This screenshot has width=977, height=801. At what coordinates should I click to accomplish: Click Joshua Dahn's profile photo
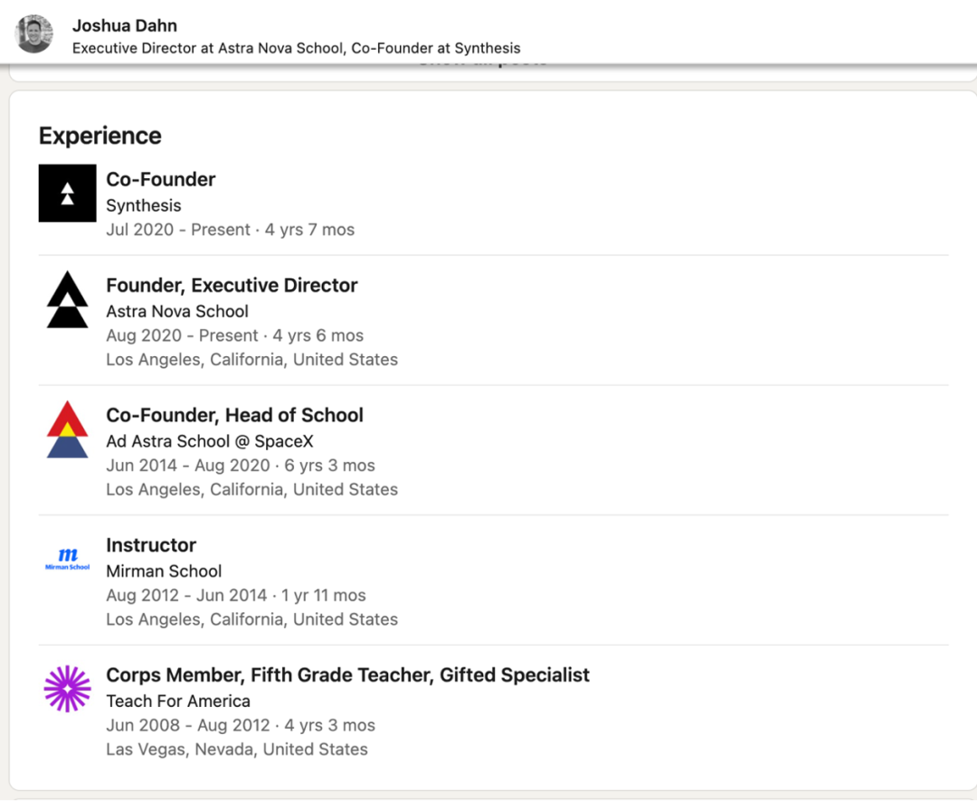coord(33,34)
